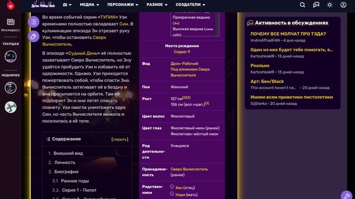Open the current wiki avatar under Текущая
Screen dimensions: 355x199
[11, 56]
